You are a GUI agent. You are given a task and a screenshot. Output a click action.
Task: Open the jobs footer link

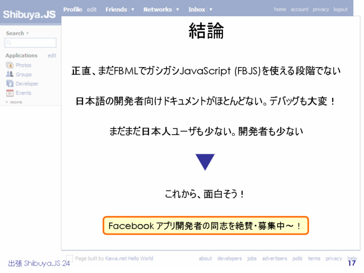[252, 258]
